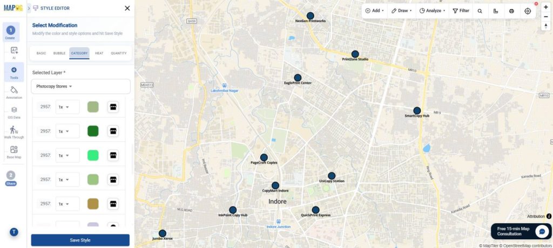553x248 pixels.
Task: Click the QuickPrint Express marker
Action: pos(315,210)
